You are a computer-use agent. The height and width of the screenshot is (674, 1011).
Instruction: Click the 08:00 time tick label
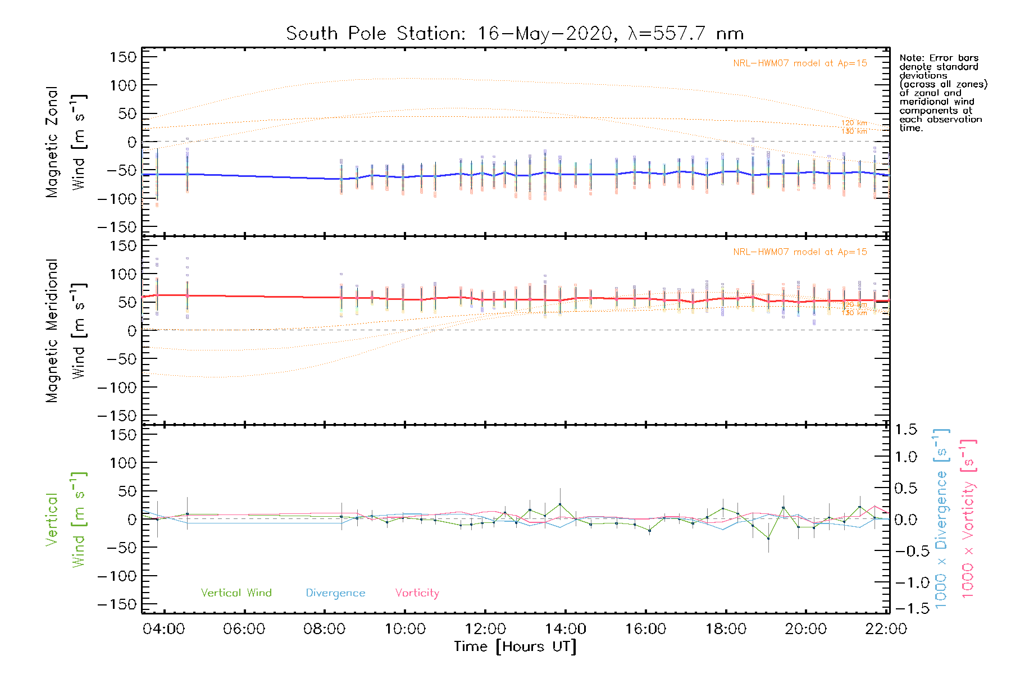(324, 629)
